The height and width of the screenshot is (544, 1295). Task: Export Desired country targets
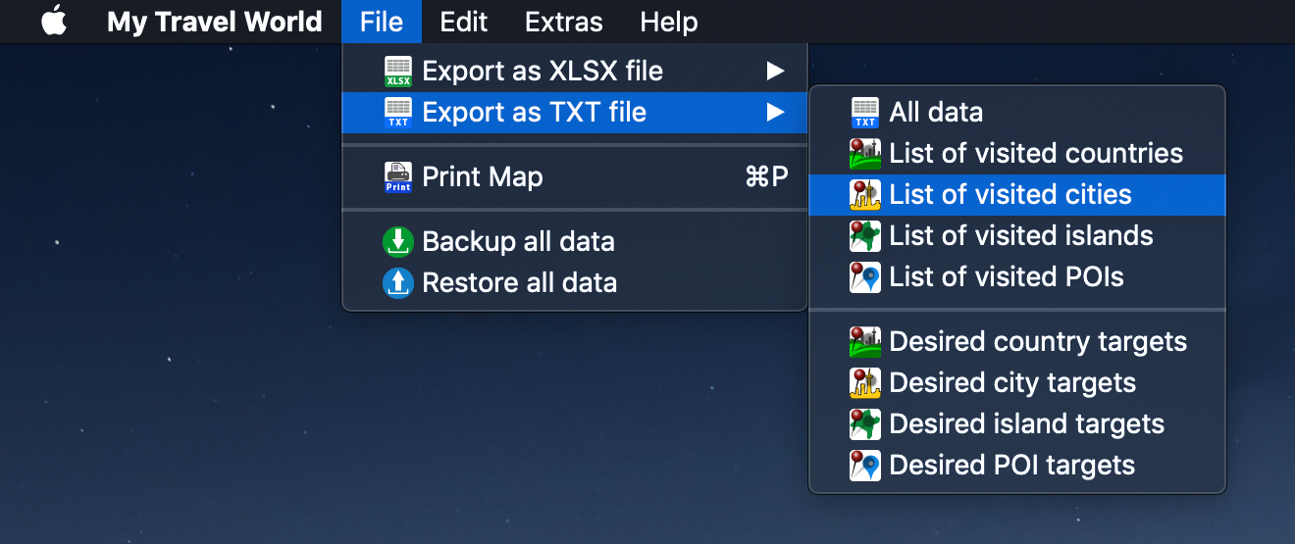(1017, 342)
